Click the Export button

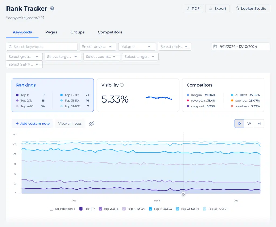click(x=218, y=8)
